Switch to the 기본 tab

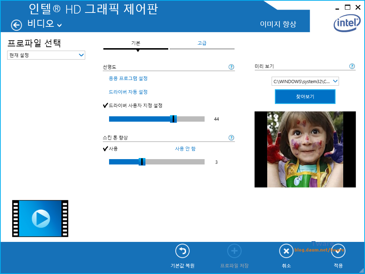[x=136, y=43]
